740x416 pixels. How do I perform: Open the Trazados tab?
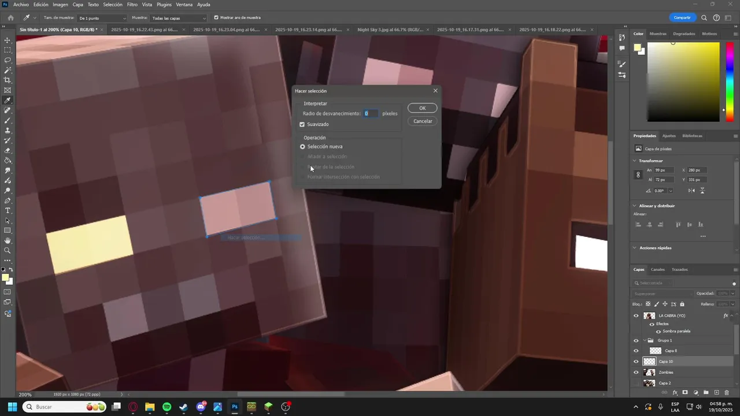680,269
